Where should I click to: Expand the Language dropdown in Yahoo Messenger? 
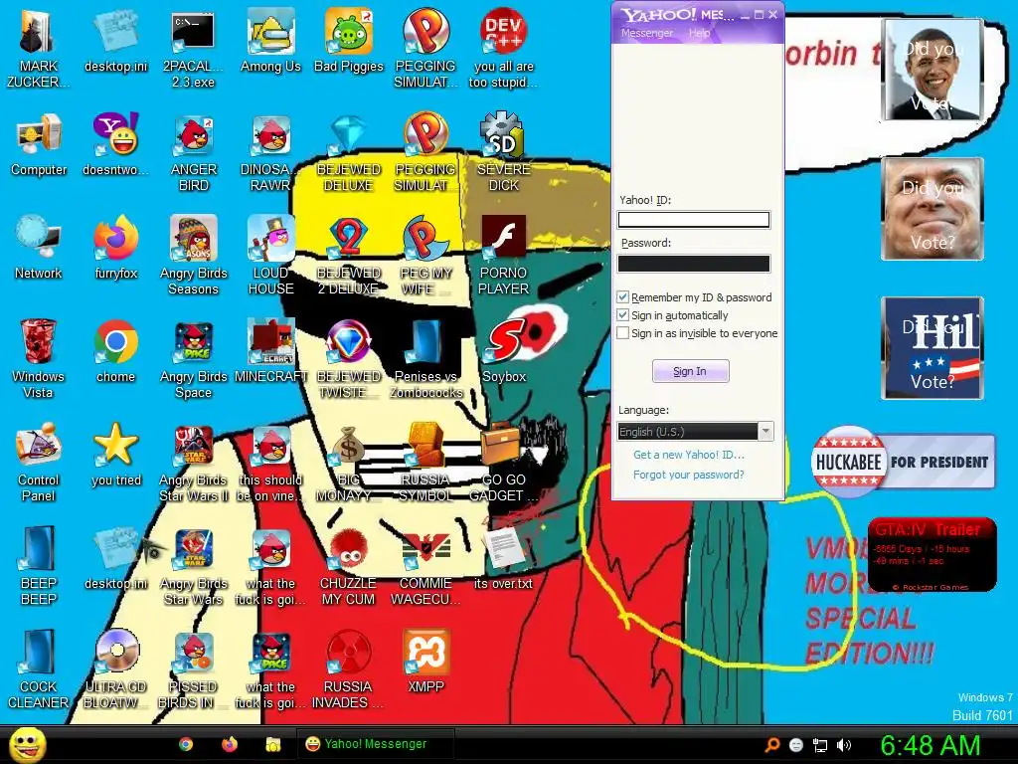point(766,432)
